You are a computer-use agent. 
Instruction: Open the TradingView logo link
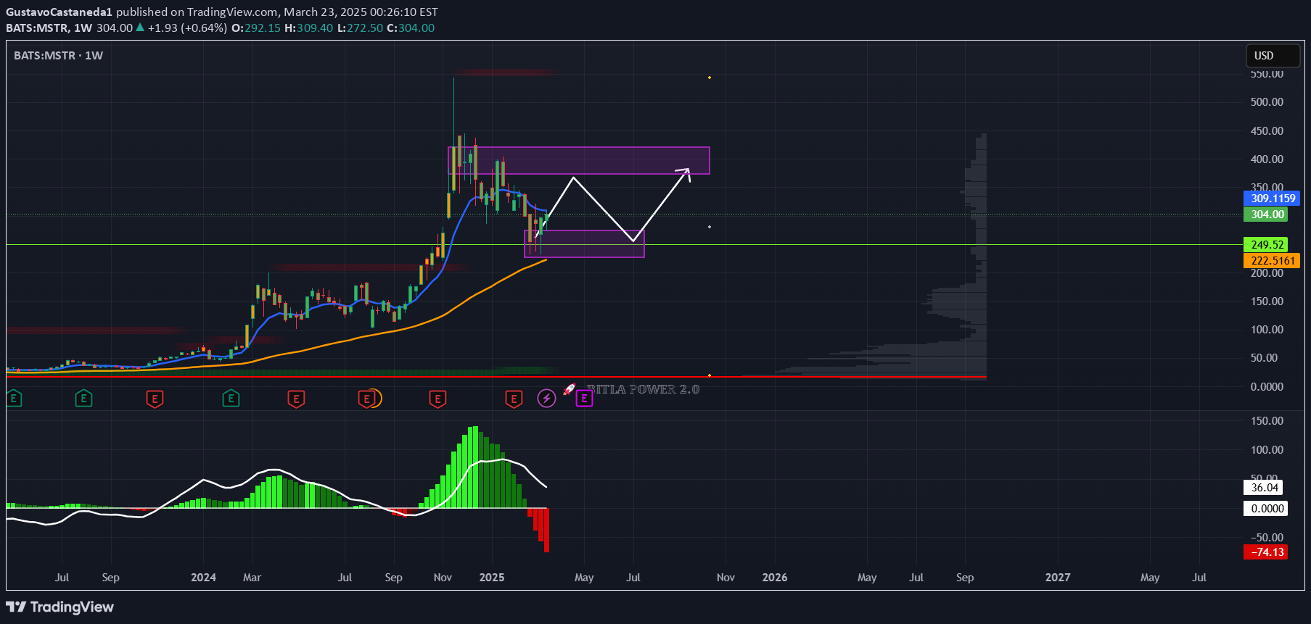(x=60, y=607)
